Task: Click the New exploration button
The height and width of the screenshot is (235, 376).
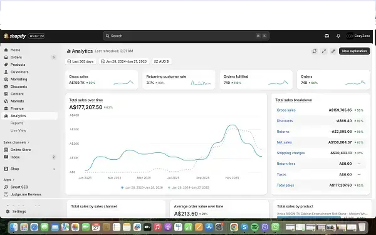Action: click(354, 51)
